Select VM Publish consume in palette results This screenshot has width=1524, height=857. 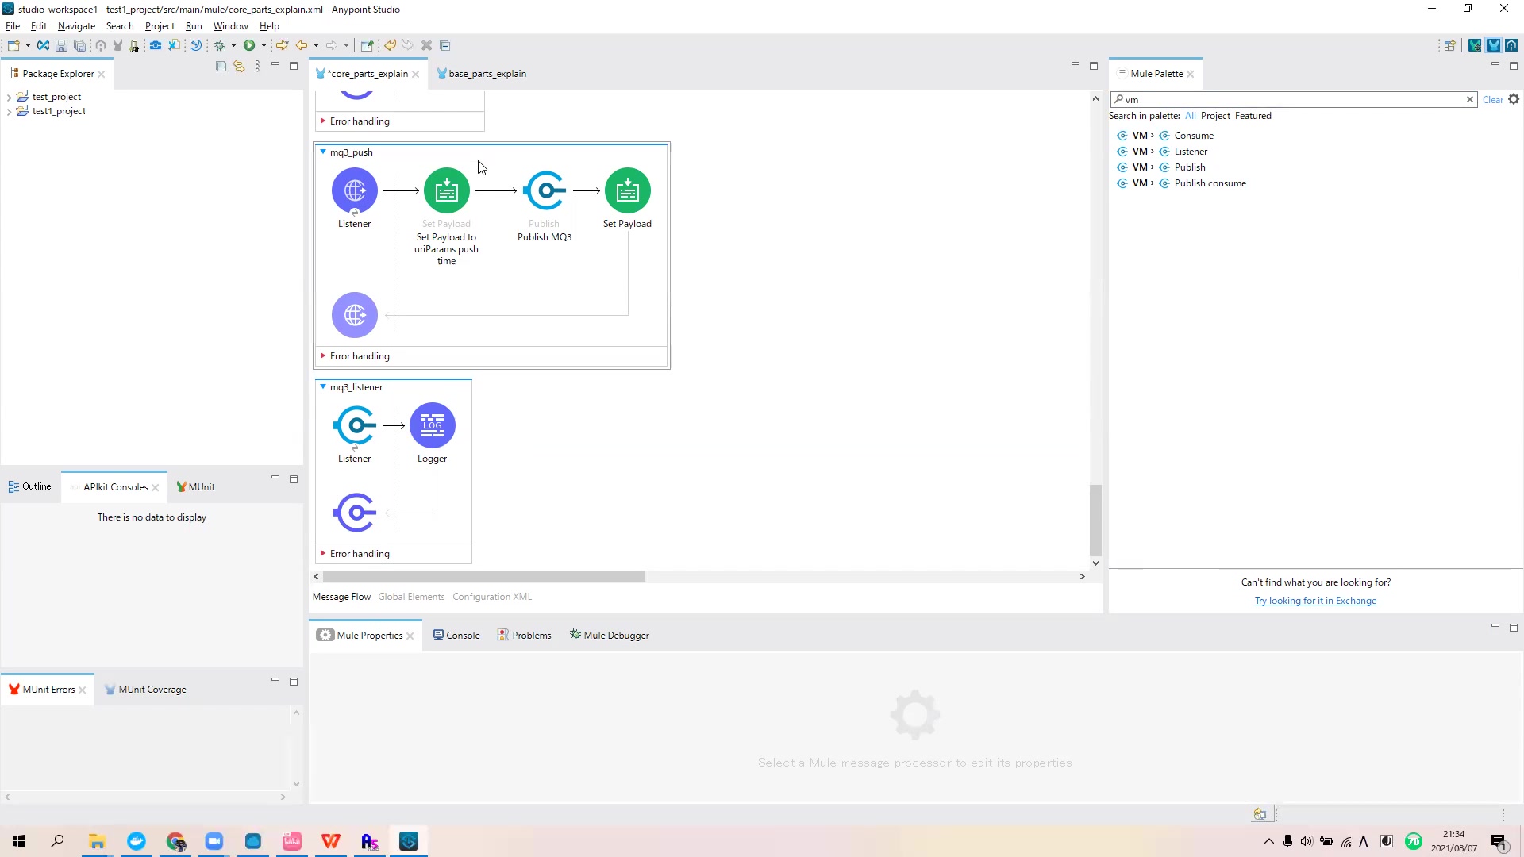point(1182,183)
